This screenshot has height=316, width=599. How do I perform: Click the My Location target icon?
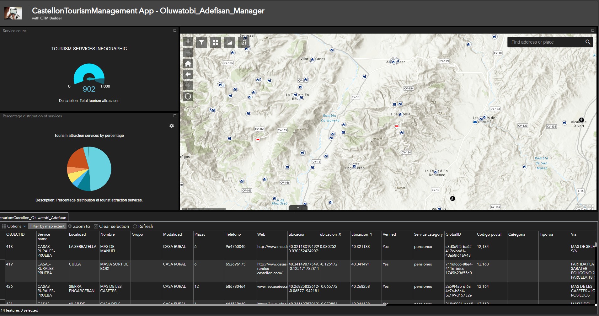[x=188, y=97]
